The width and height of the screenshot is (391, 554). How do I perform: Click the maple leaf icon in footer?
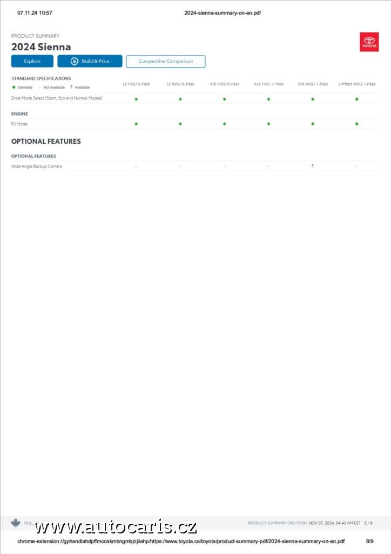pos(16,523)
